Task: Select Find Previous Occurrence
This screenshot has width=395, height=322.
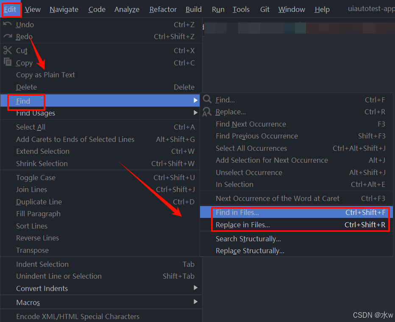Action: click(297, 136)
